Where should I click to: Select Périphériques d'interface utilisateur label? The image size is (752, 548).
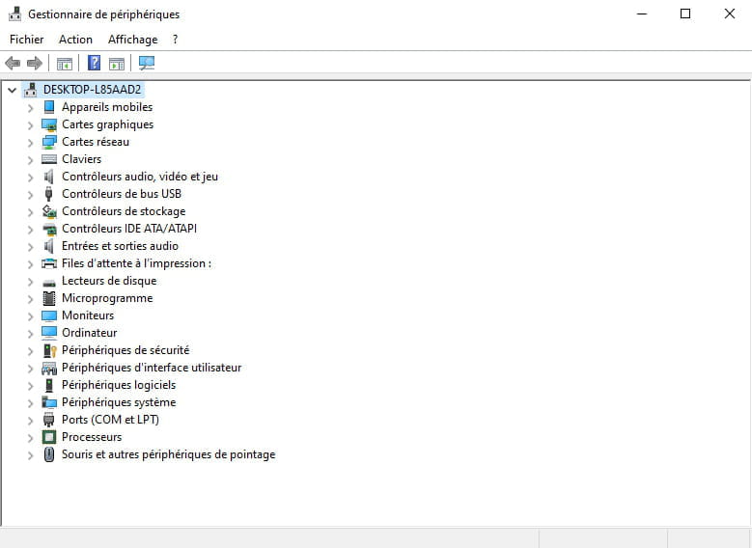coord(151,368)
